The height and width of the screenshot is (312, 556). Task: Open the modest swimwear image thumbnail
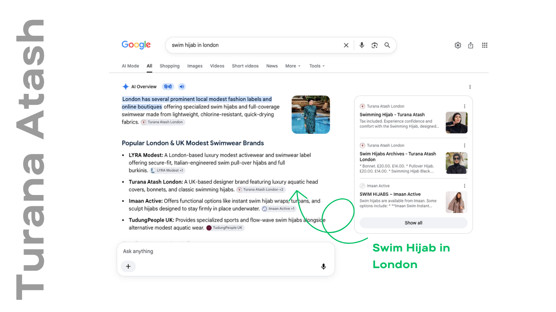[x=311, y=115]
